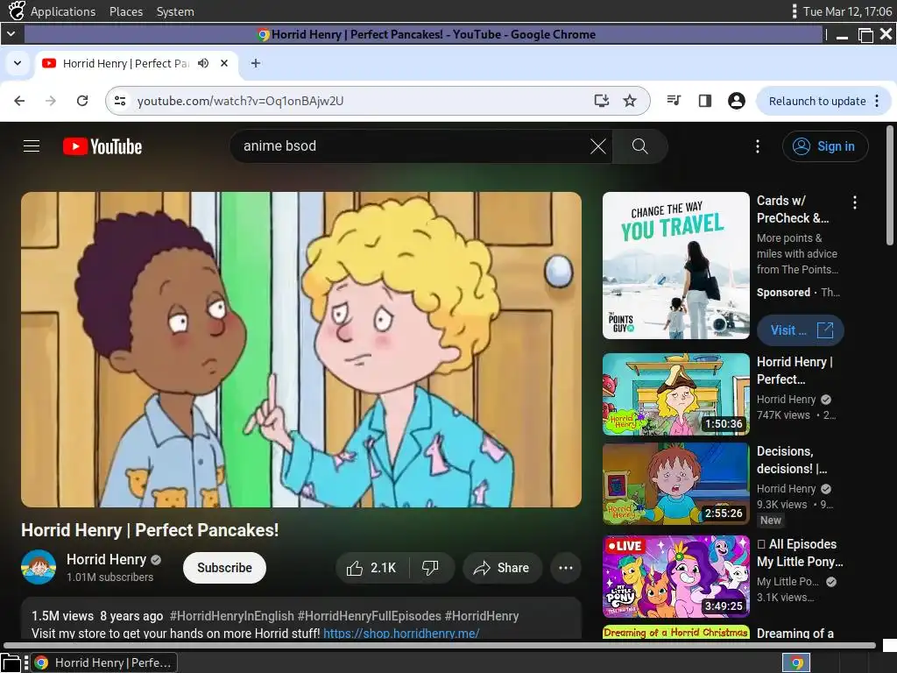Screen dimensions: 897x673
Task: Open the media controls icon
Action: click(674, 101)
